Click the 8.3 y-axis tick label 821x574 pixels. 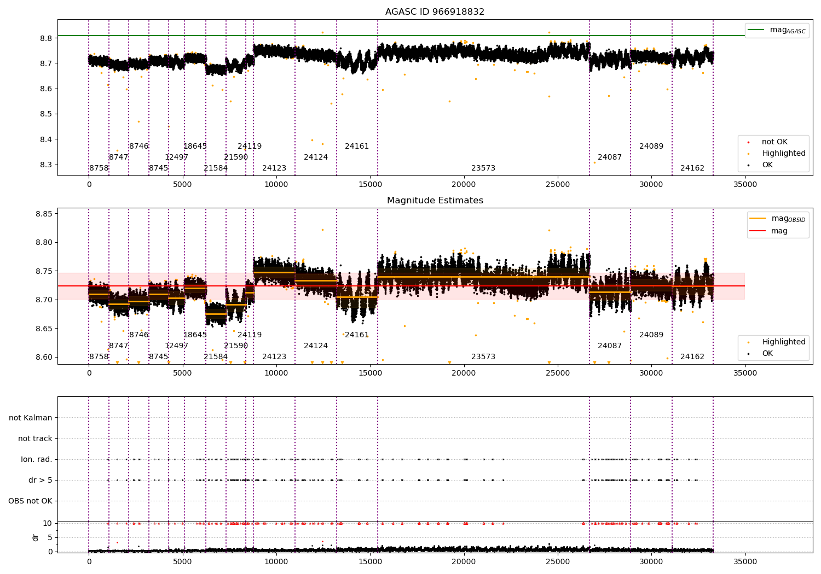(46, 165)
